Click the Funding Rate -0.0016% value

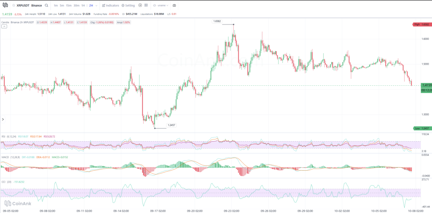114,14
